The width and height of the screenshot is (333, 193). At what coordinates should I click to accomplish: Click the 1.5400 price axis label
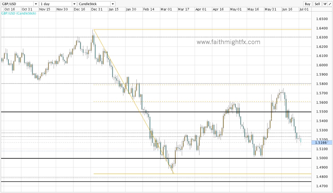[x=322, y=121]
